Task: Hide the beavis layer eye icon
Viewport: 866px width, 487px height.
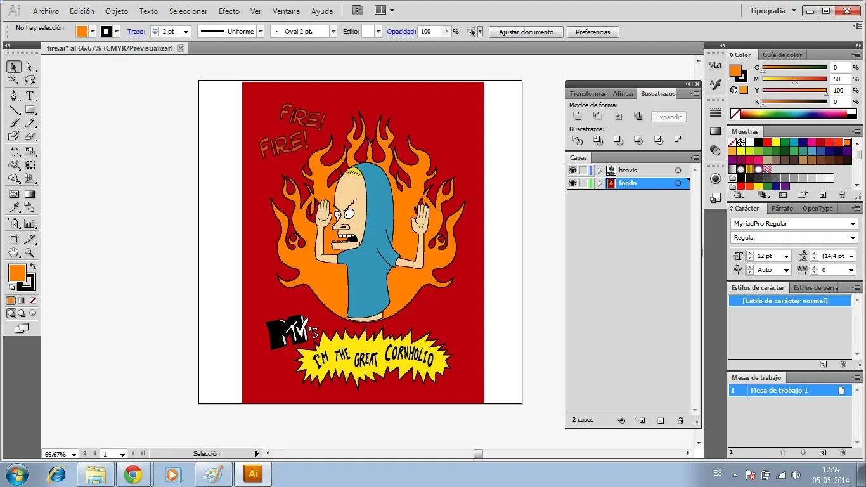Action: click(x=573, y=171)
